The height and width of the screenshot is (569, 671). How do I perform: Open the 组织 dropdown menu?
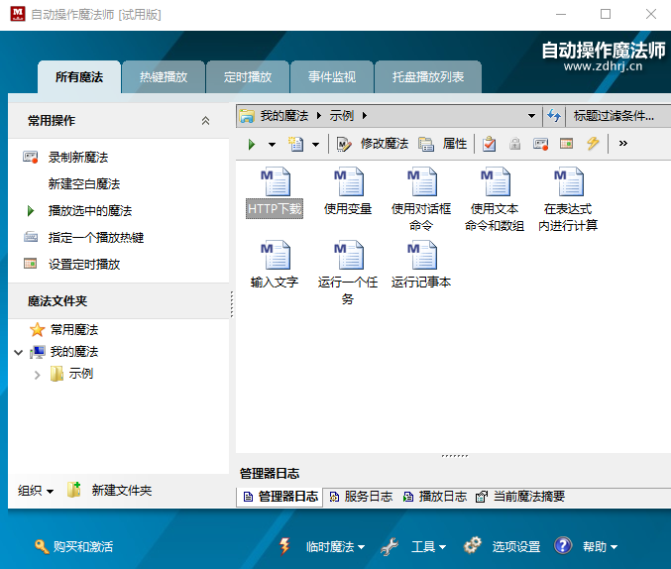(x=36, y=491)
